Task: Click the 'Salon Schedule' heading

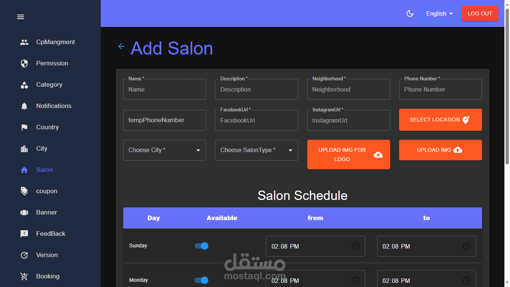Action: 302,195
